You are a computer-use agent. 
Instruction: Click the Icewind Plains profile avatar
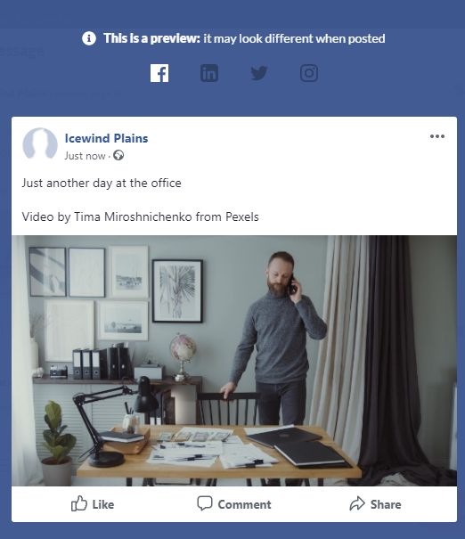coord(40,144)
